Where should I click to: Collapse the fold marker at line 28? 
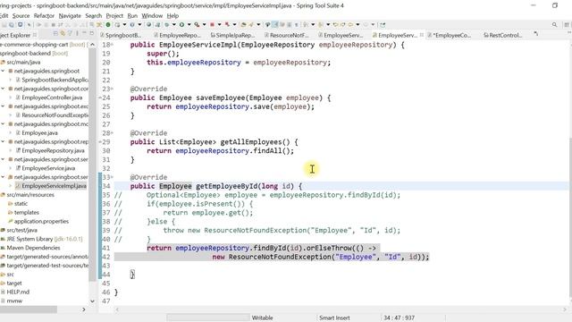(112, 133)
